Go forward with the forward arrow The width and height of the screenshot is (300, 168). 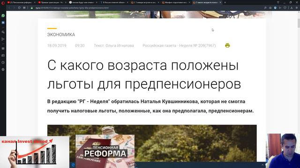[14, 8]
